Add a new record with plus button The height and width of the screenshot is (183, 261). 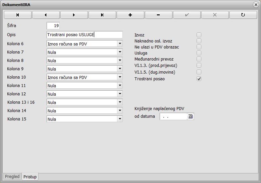pos(130,15)
